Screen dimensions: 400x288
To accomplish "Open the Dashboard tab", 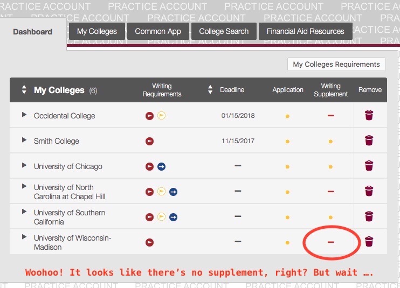I will pyautogui.click(x=33, y=32).
